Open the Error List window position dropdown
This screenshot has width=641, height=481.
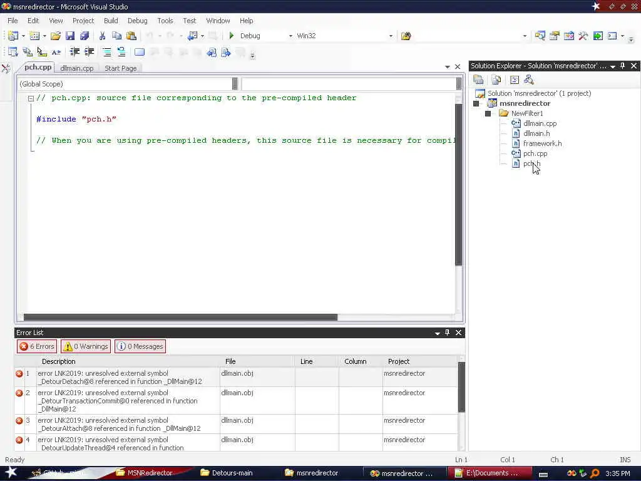(438, 333)
